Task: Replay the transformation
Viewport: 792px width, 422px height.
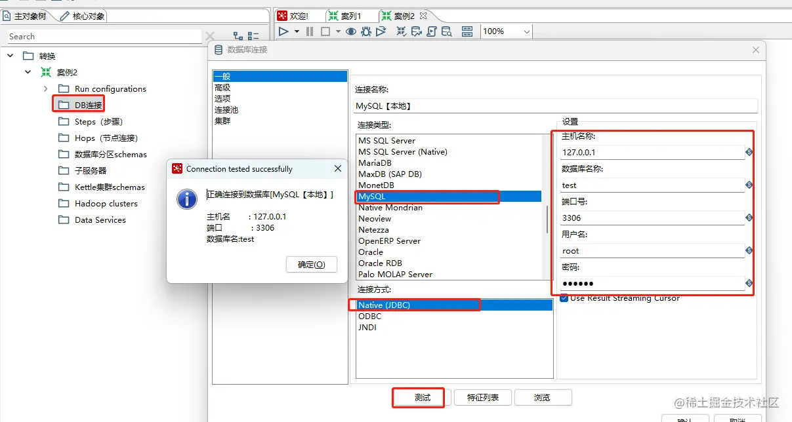Action: [381, 31]
